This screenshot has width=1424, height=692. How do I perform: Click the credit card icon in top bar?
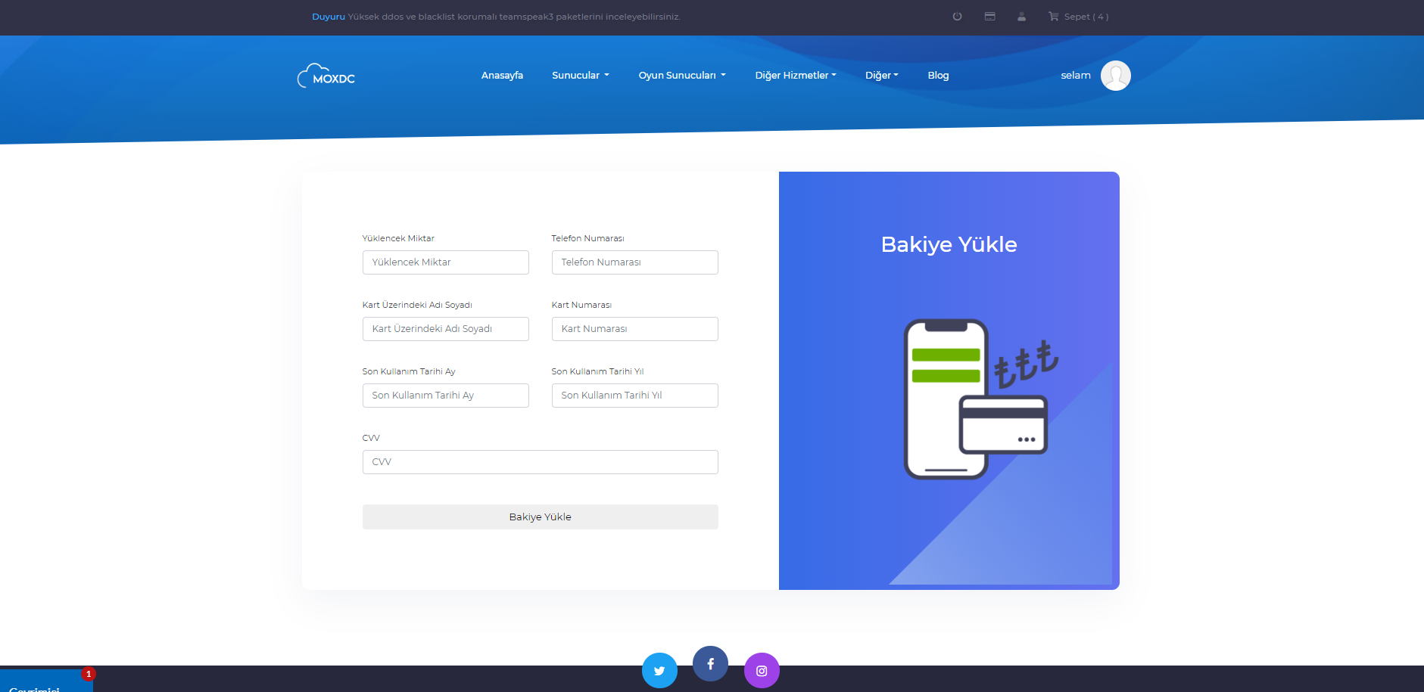coord(989,17)
